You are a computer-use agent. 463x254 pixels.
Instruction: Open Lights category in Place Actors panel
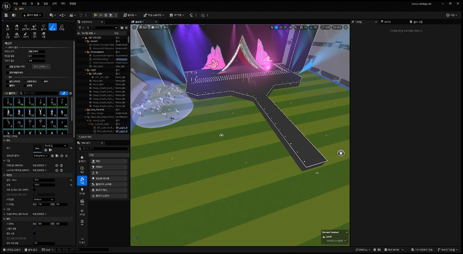coord(82,191)
